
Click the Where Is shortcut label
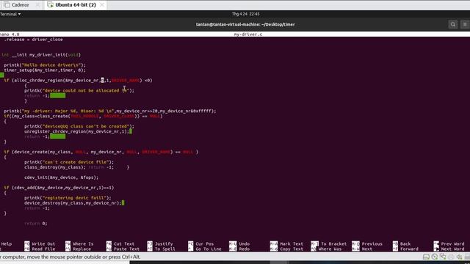coord(83,244)
